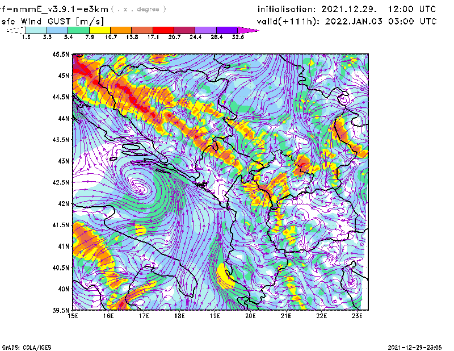Image resolution: width=454 pixels, height=351 pixels.
Task: Click the light blue 3.3–5.4 legend swatch
Action: click(x=57, y=30)
